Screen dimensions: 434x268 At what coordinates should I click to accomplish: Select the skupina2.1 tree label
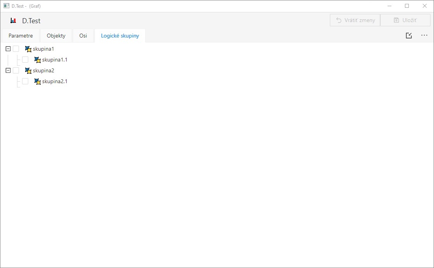[x=55, y=81]
